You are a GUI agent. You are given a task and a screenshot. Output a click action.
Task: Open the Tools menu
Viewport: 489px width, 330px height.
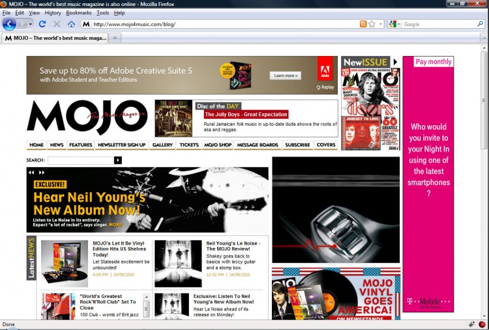click(102, 13)
